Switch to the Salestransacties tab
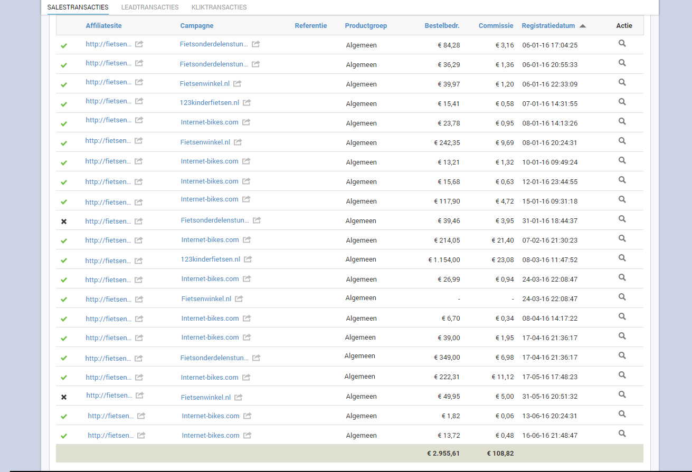Viewport: 692px width, 472px height. (78, 7)
